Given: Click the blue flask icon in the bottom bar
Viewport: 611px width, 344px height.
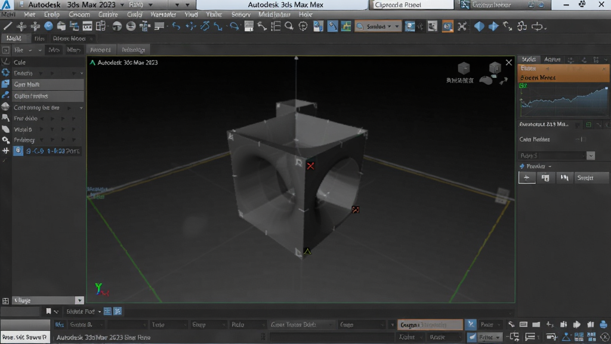Looking at the screenshot, I should (x=566, y=337).
